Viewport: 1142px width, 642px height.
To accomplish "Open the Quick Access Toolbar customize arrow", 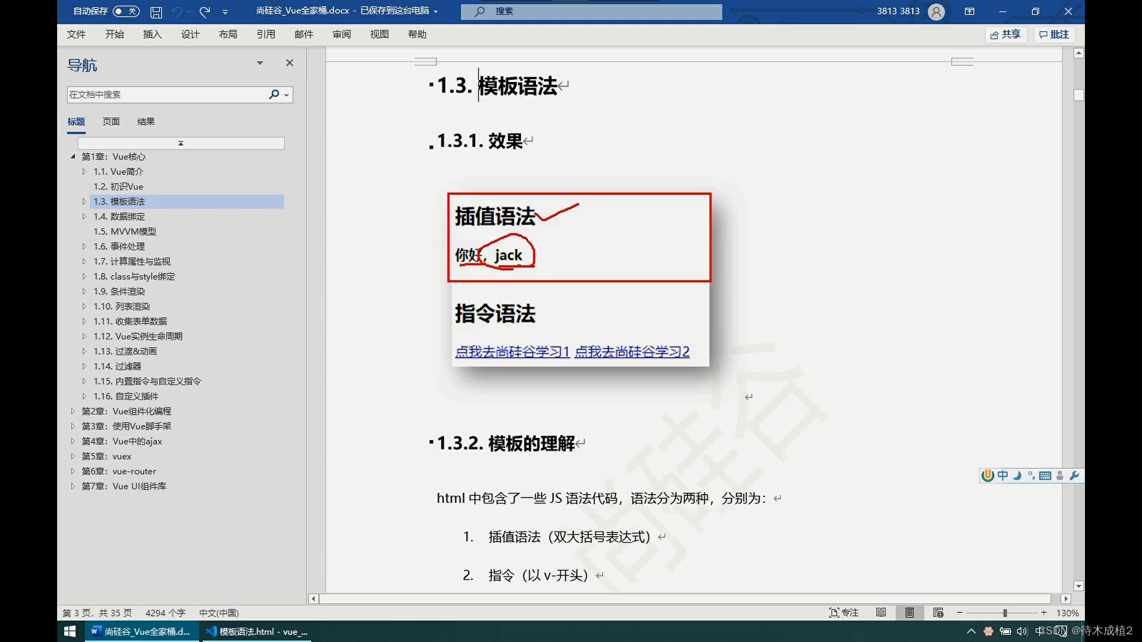I will click(225, 11).
